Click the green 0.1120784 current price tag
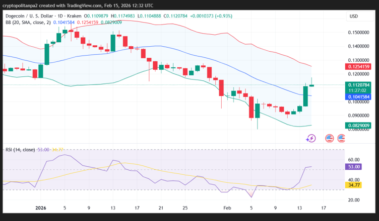The width and height of the screenshot is (379, 221). point(359,85)
